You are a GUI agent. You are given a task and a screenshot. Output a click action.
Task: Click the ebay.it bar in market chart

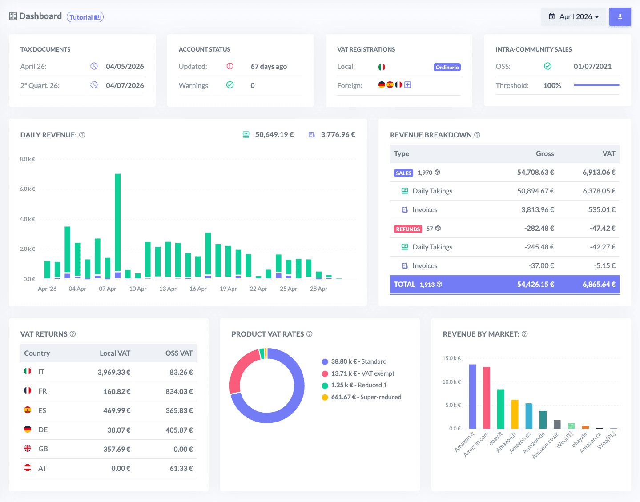(501, 409)
